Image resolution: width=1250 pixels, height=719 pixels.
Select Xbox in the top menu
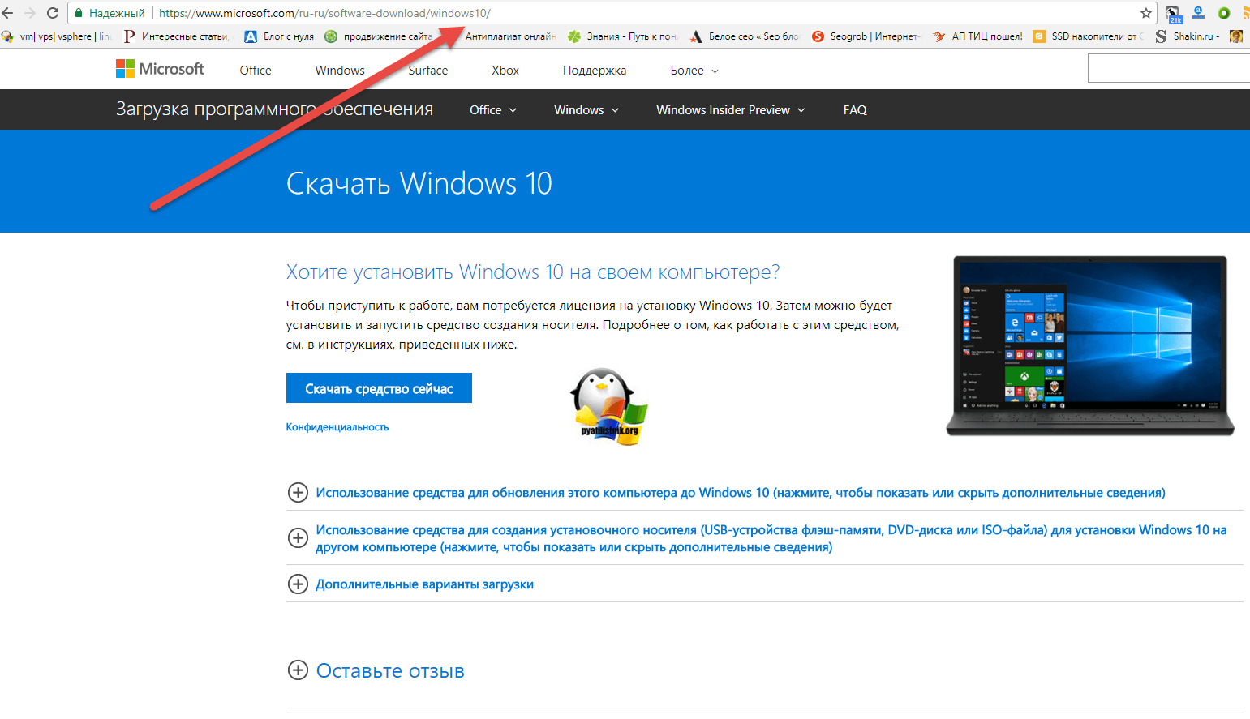(505, 71)
